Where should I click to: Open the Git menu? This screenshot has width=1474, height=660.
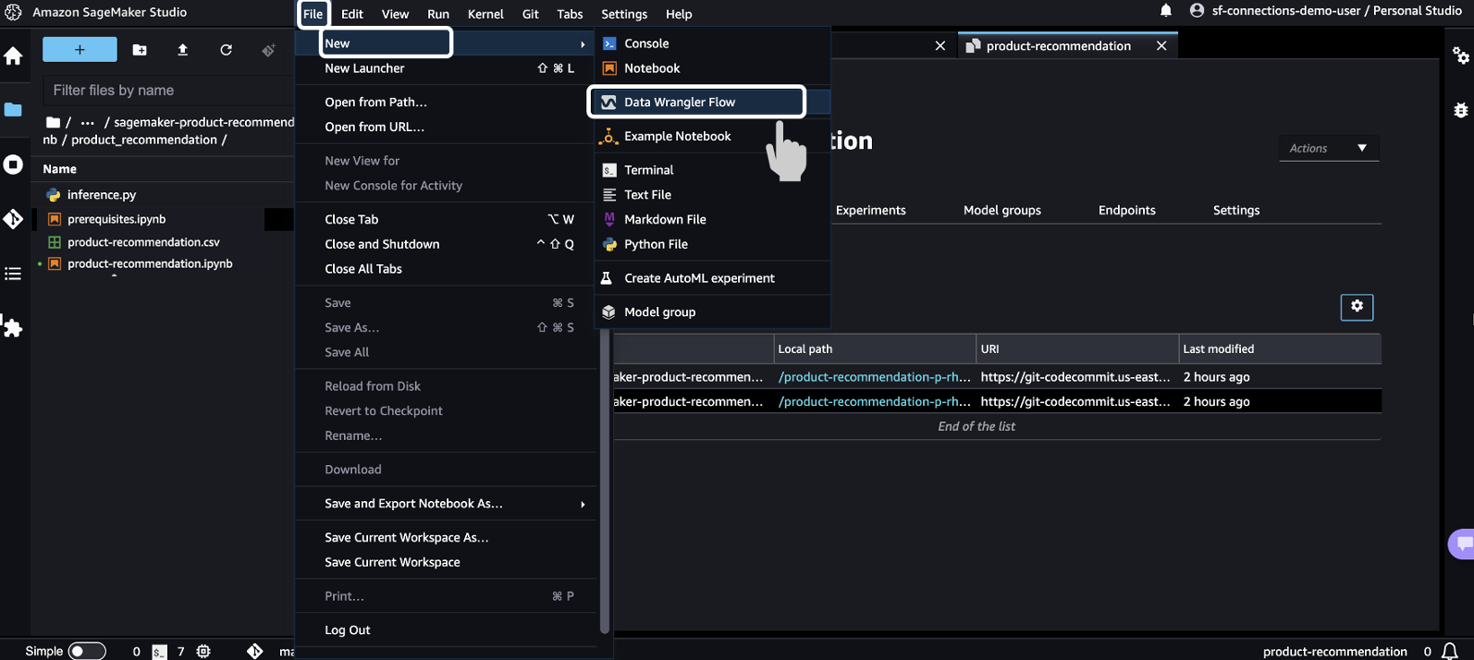coord(531,14)
